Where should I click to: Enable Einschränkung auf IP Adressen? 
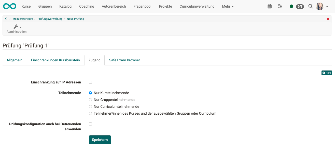click(x=90, y=82)
